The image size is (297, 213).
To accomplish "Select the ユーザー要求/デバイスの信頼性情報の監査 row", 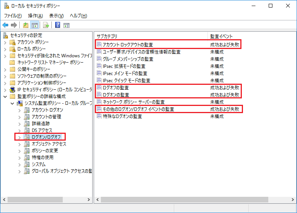I will pos(160,52).
